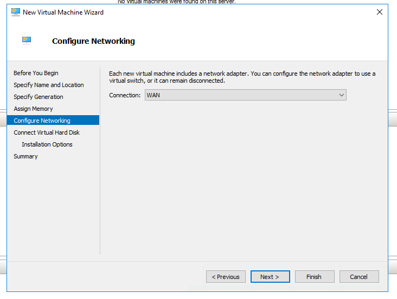Select the highlighted Configure Networking step
Viewport: 397px width, 299px height.
point(42,121)
